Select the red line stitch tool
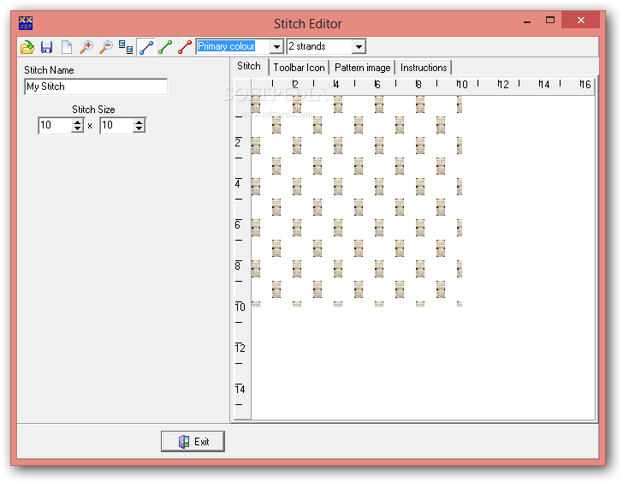This screenshot has width=623, height=483. 185,47
